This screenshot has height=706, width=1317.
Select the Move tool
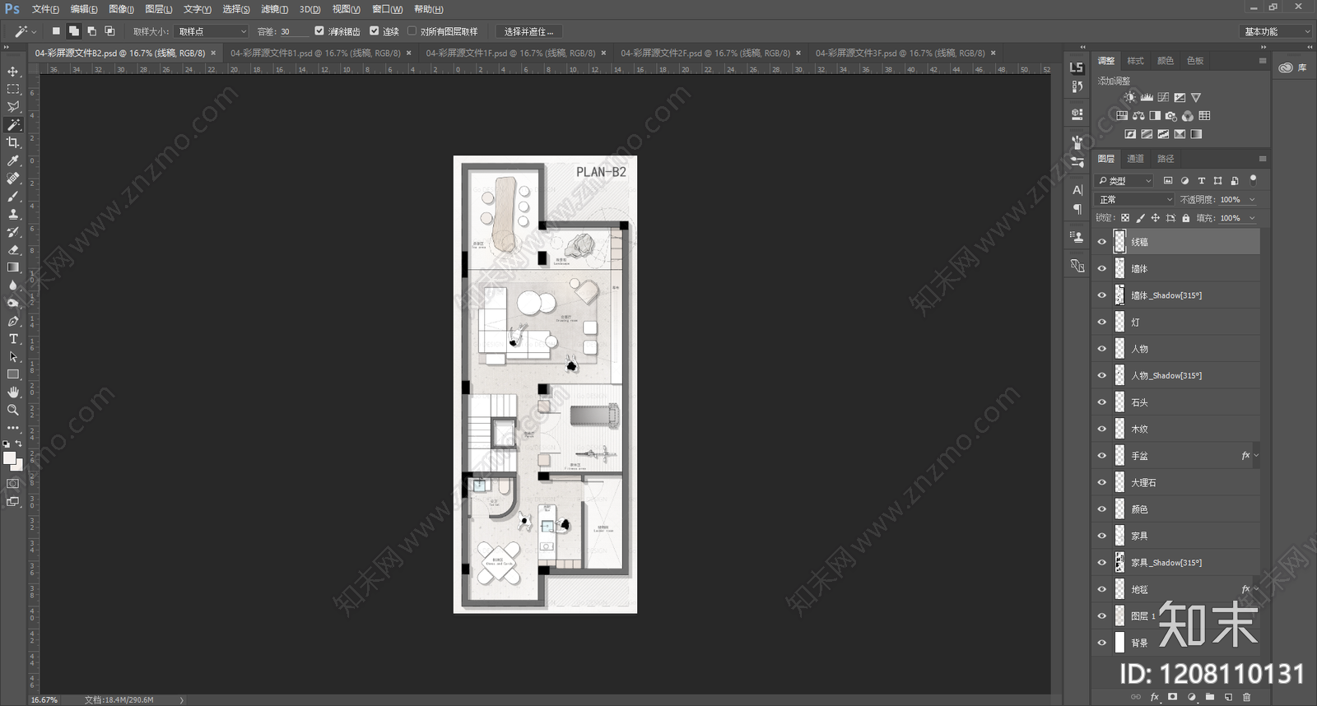pyautogui.click(x=13, y=72)
